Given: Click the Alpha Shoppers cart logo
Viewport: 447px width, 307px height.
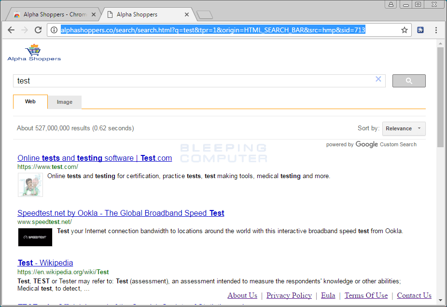Looking at the screenshot, I should tap(34, 53).
